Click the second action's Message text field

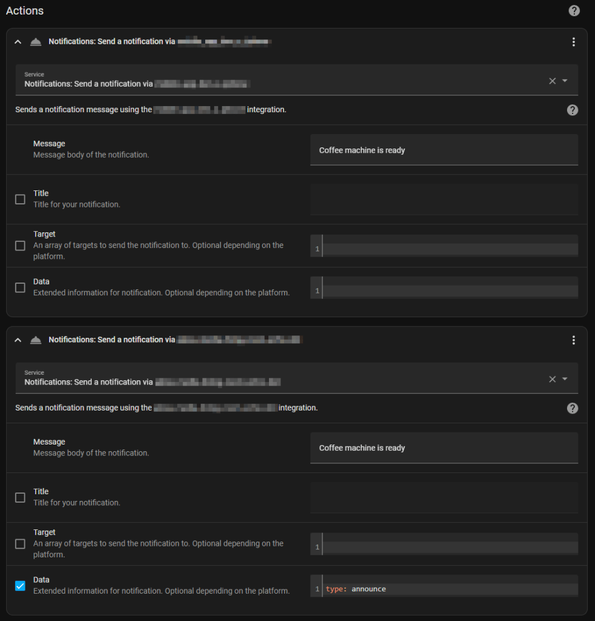pyautogui.click(x=444, y=448)
